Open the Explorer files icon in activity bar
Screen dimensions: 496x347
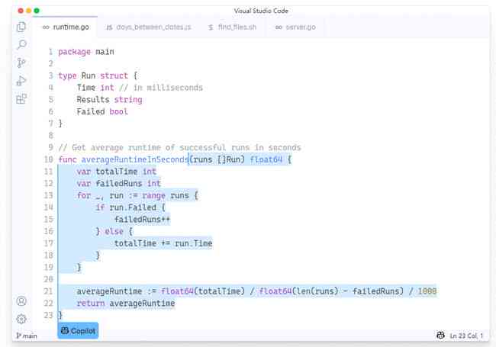click(x=21, y=27)
